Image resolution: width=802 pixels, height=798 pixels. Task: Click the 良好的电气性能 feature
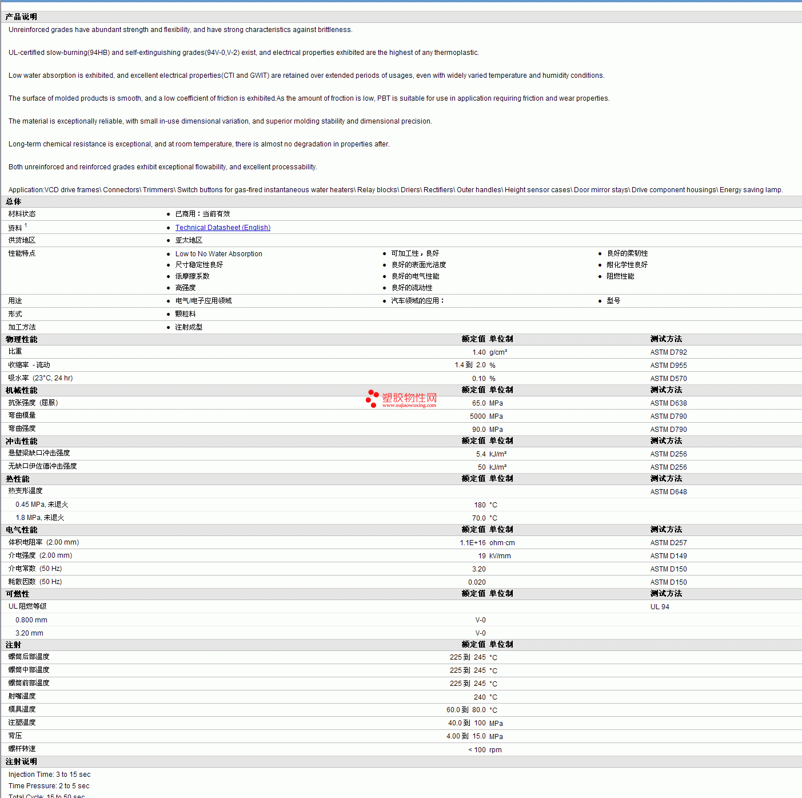415,276
